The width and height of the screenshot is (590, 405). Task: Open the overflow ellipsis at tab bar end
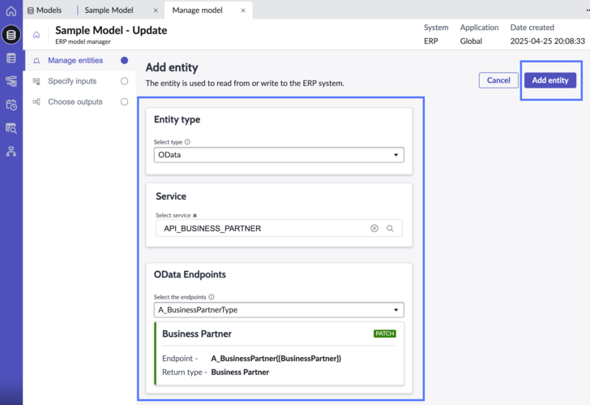point(588,11)
